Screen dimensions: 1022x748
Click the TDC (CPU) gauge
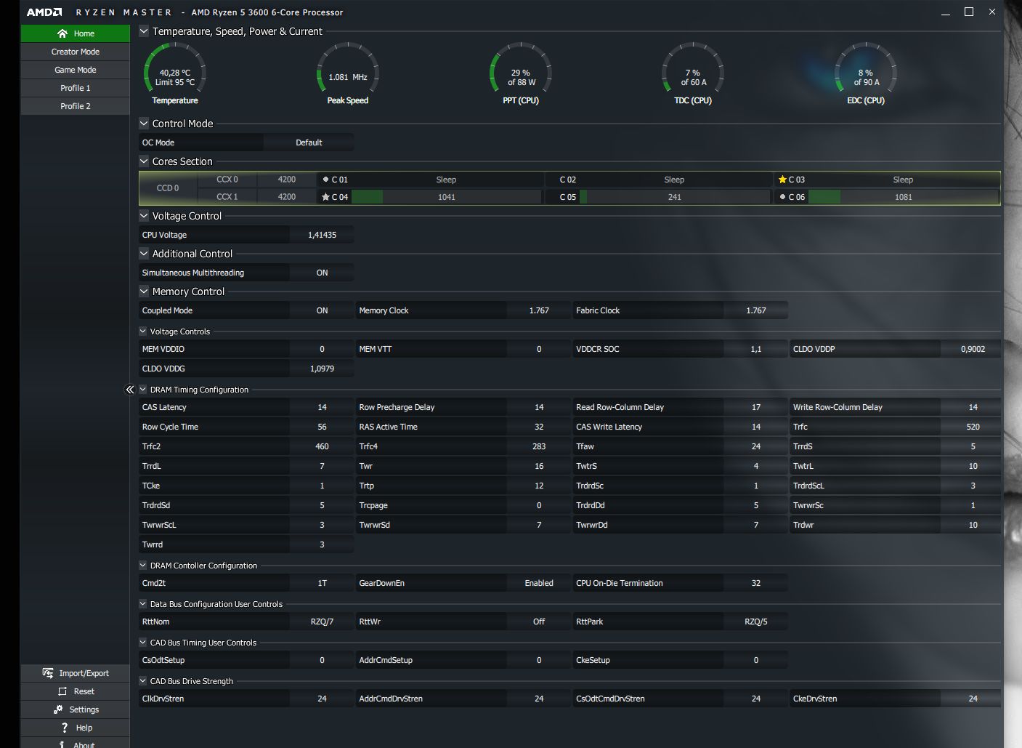pos(693,74)
